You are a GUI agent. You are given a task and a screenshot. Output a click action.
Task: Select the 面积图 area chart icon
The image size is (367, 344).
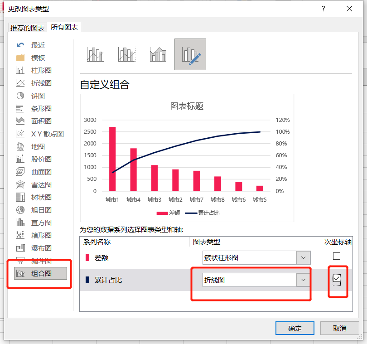20,121
